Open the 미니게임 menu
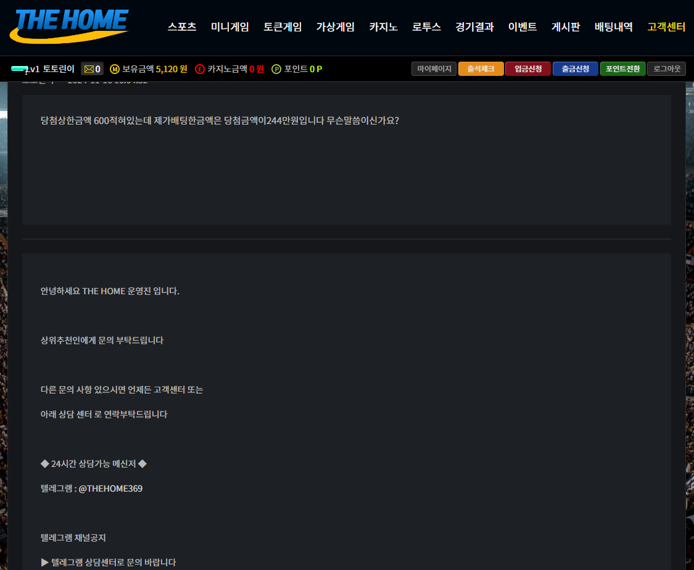The width and height of the screenshot is (694, 570). point(230,27)
